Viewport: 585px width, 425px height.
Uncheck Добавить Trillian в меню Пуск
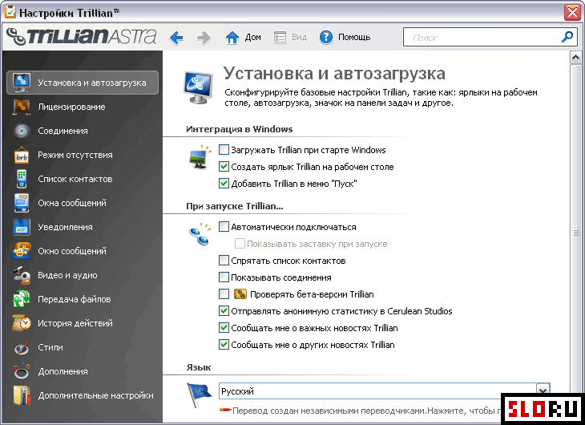tap(224, 184)
